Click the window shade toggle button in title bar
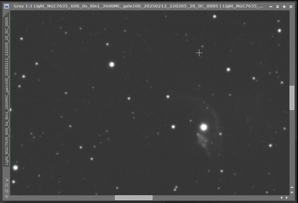The height and width of the screenshot is (203, 298). pos(277,7)
